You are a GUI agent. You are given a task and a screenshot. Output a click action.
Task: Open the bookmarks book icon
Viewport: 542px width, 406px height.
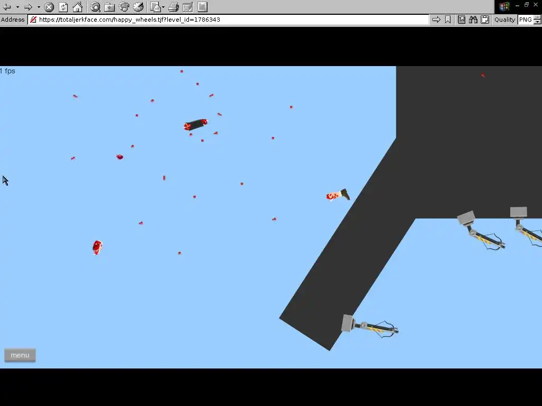[x=462, y=20]
